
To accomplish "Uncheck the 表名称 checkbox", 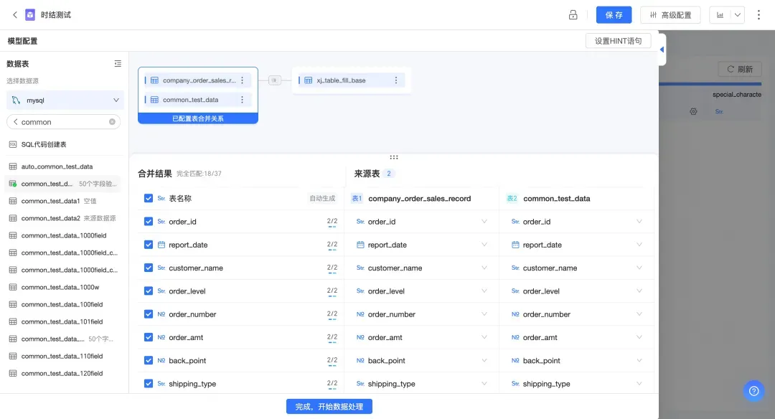I will [149, 199].
